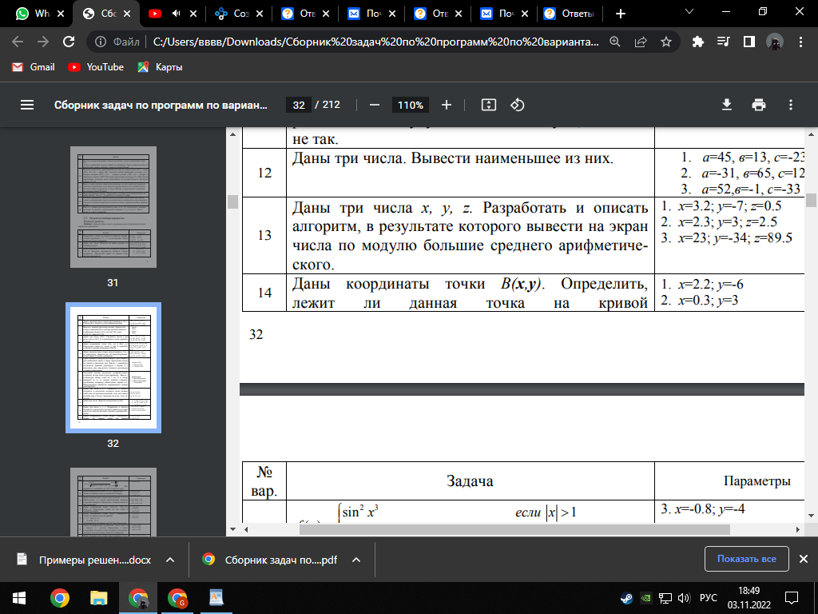Open the downloaded 'Сборник задач по....pdf' file
Screen dimensions: 818x614
(270, 560)
